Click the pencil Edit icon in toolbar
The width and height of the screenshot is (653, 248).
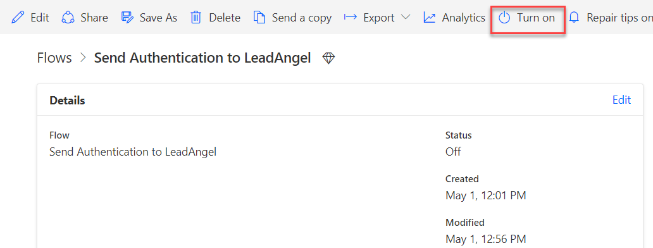[x=18, y=18]
